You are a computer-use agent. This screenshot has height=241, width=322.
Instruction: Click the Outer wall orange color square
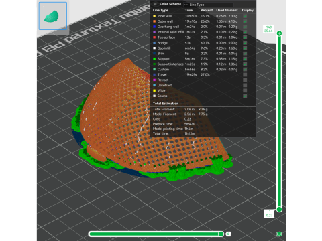coord(154,21)
